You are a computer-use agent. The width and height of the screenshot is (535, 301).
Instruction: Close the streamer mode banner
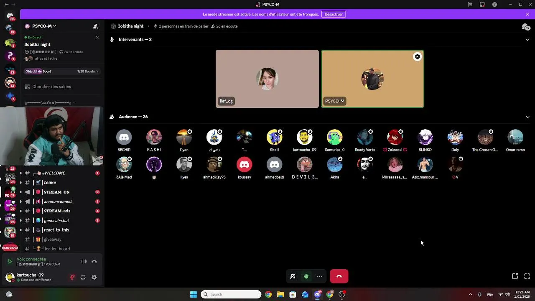click(x=527, y=14)
